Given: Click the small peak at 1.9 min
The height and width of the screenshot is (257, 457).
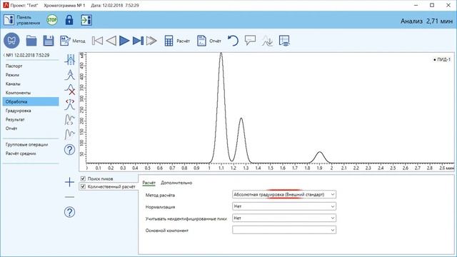Looking at the screenshot, I should [x=320, y=157].
